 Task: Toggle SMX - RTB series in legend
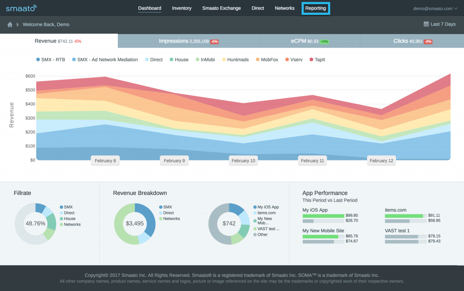[x=51, y=59]
